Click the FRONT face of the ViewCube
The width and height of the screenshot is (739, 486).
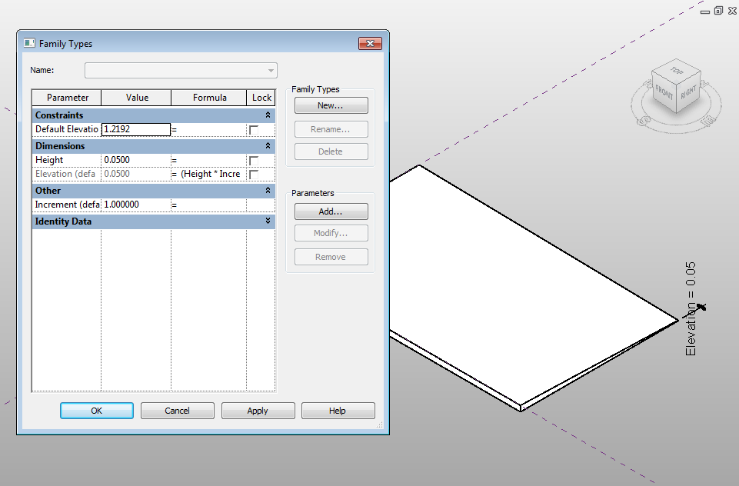point(664,92)
